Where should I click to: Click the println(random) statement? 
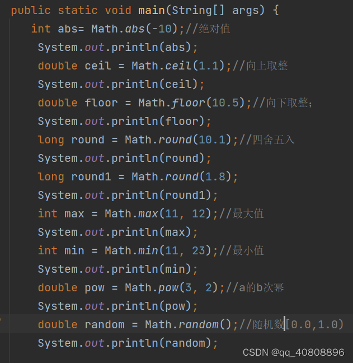(x=128, y=343)
